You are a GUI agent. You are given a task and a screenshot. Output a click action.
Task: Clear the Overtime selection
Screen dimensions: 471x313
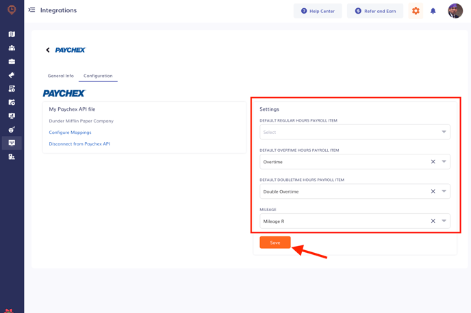click(433, 161)
